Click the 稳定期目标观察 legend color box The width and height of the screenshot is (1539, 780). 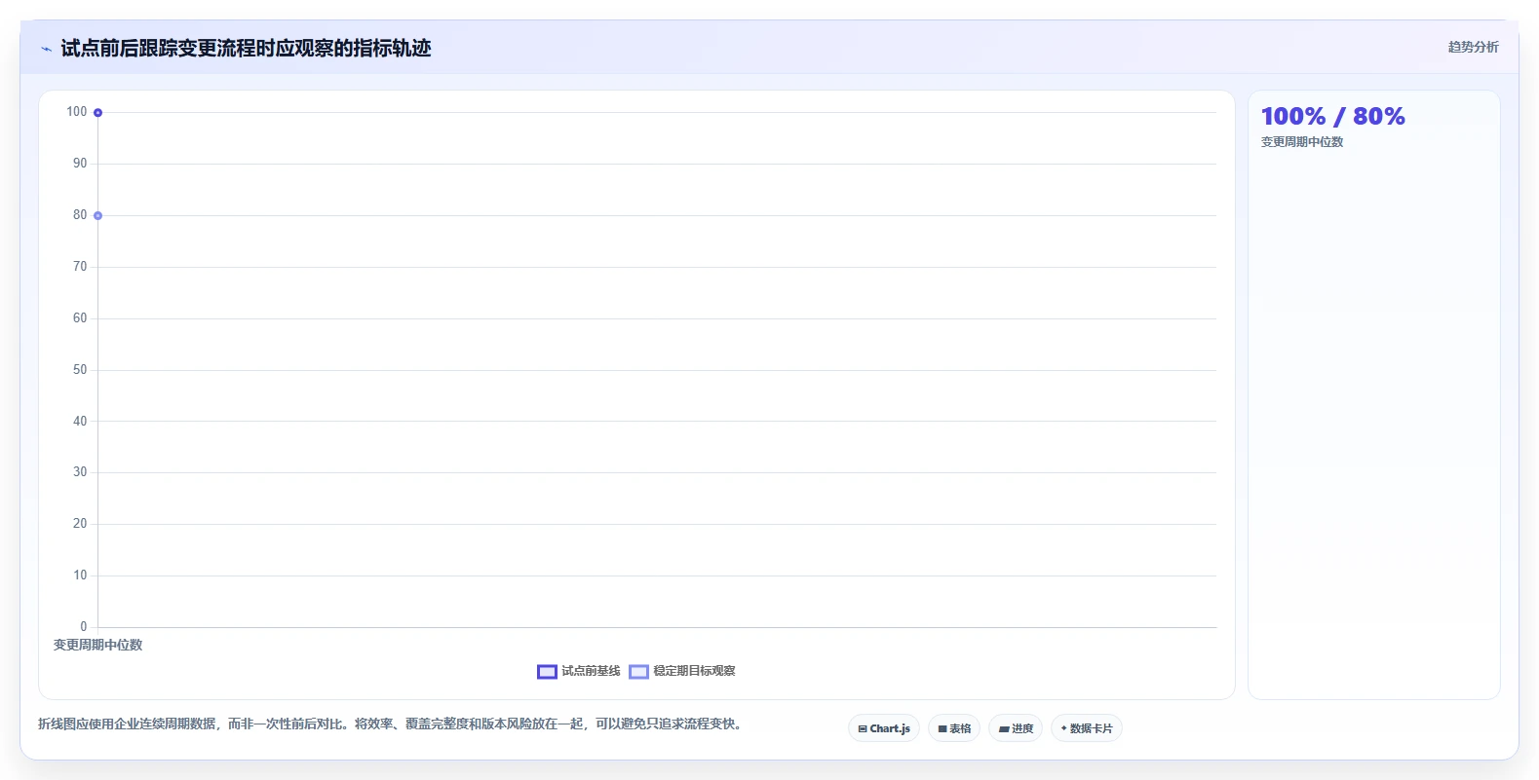[638, 672]
